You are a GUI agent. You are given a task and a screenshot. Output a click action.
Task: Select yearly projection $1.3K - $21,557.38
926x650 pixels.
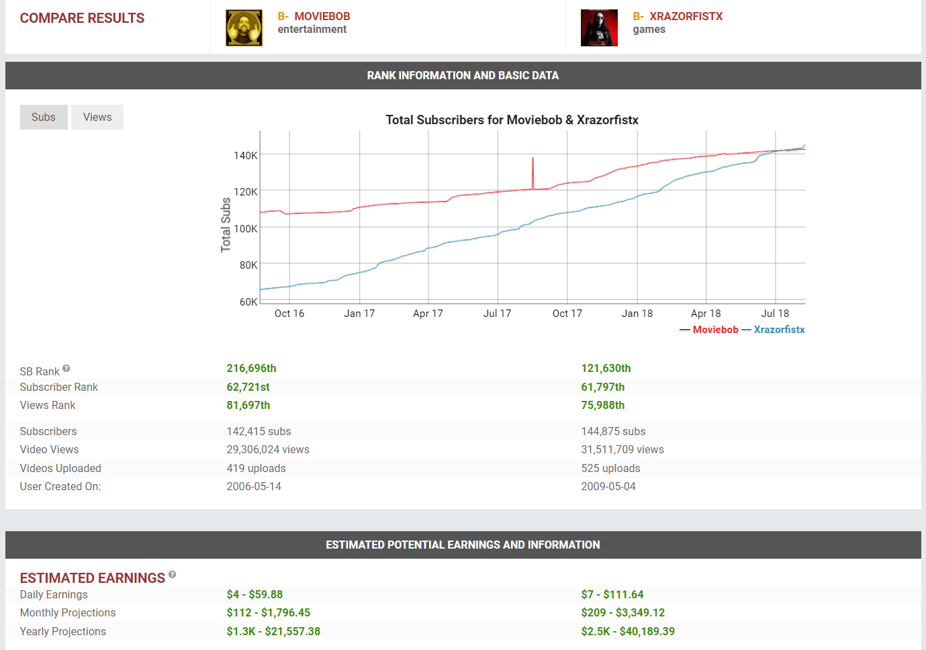(x=273, y=631)
